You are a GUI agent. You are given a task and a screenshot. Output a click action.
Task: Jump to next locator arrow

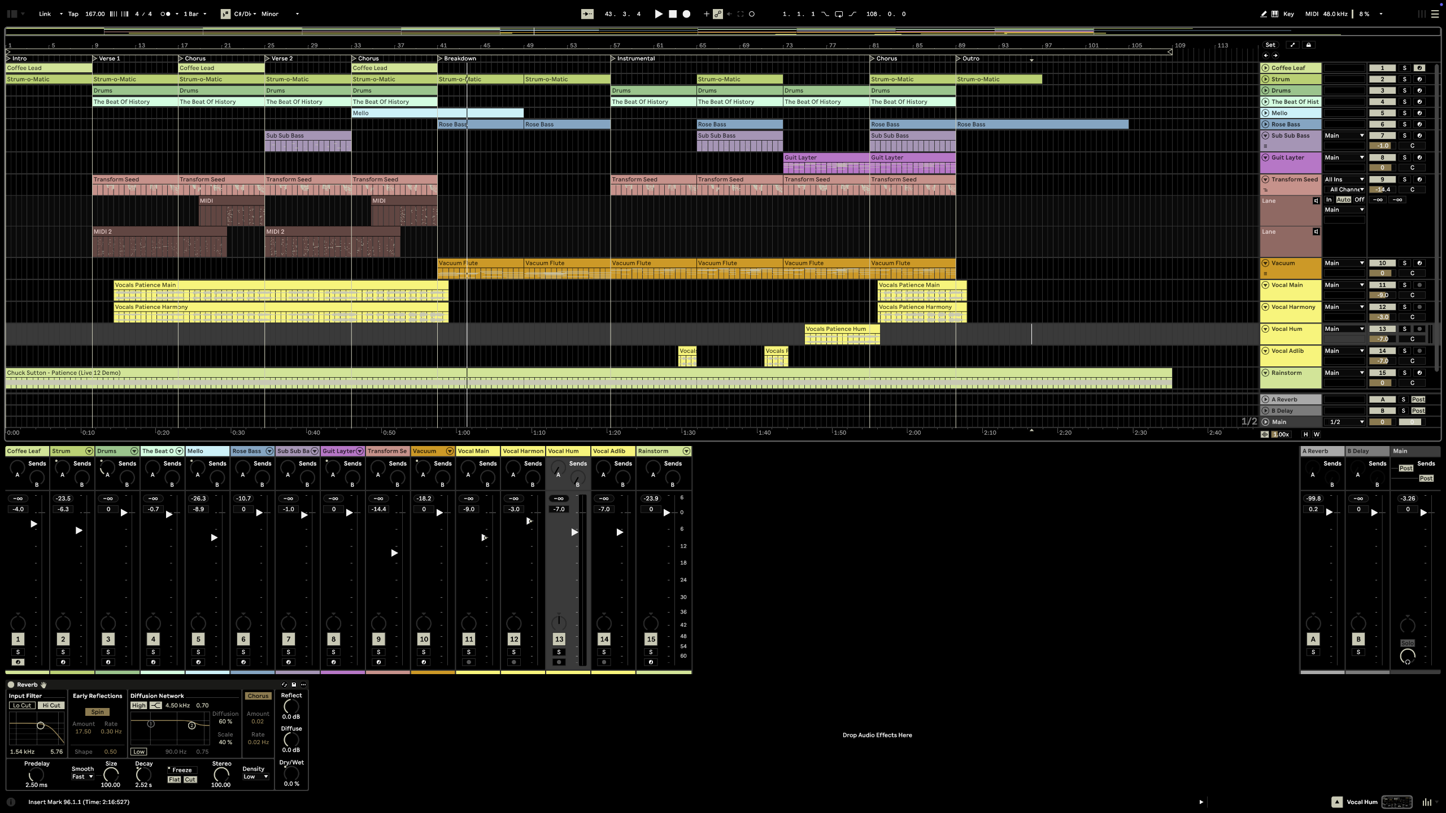coord(1275,55)
